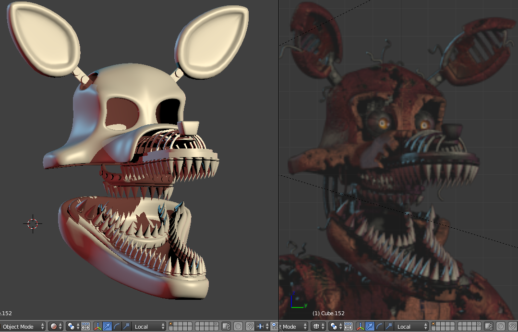Toggle magnet snapping in right viewport header

point(513,326)
